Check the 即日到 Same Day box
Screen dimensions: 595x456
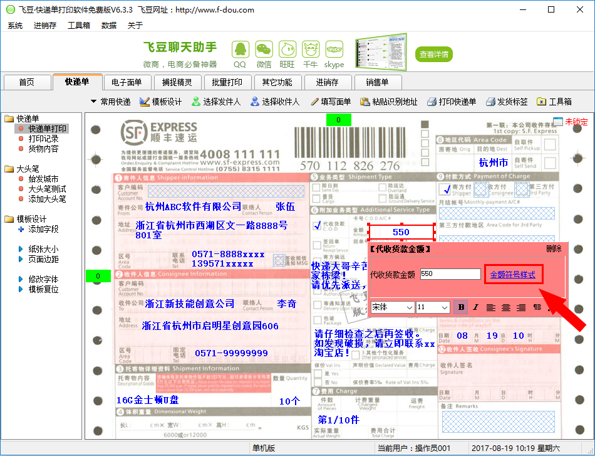(x=316, y=188)
